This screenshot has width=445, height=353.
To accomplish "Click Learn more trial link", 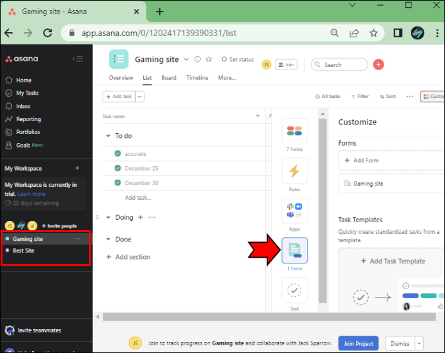I will tap(31, 194).
